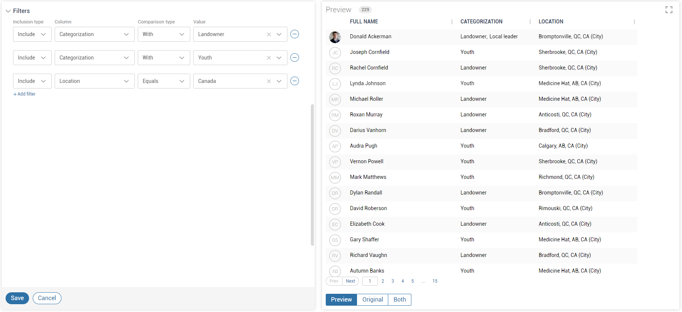Go to page 5 of preview
Viewport: 682px width, 312px height.
(412, 281)
